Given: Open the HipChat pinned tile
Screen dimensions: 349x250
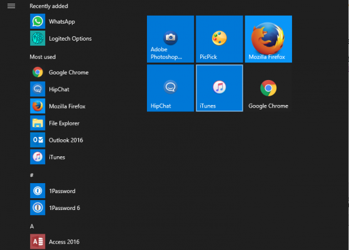Looking at the screenshot, I should click(171, 88).
